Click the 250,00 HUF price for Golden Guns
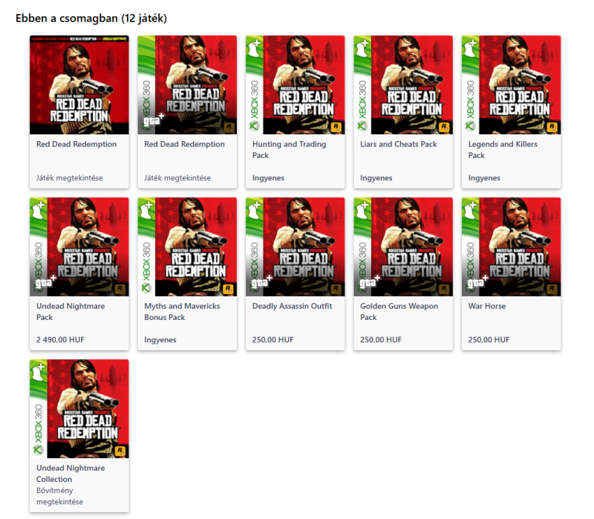Image resolution: width=594 pixels, height=519 pixels. (x=381, y=340)
